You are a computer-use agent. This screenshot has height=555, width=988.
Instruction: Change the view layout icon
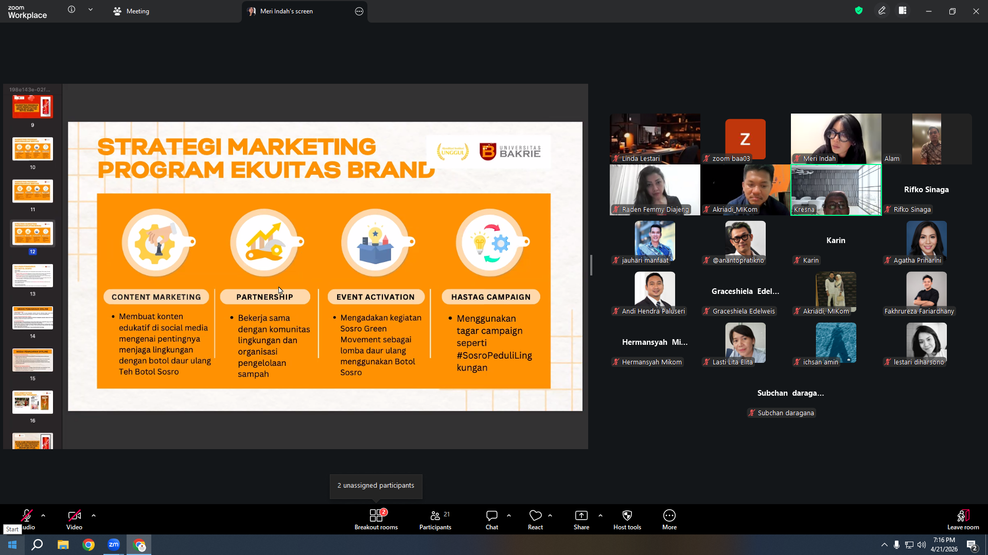point(903,10)
